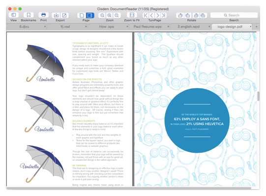Click the first Rotate icon
Image resolution: width=266 pixels, height=196 pixels.
pyautogui.click(x=180, y=15)
